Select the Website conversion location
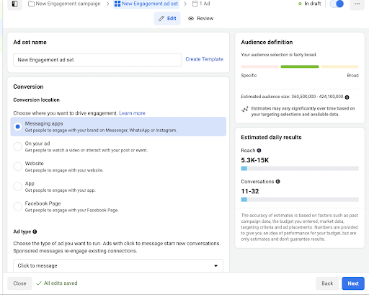This screenshot has width=369, height=295. click(18, 167)
